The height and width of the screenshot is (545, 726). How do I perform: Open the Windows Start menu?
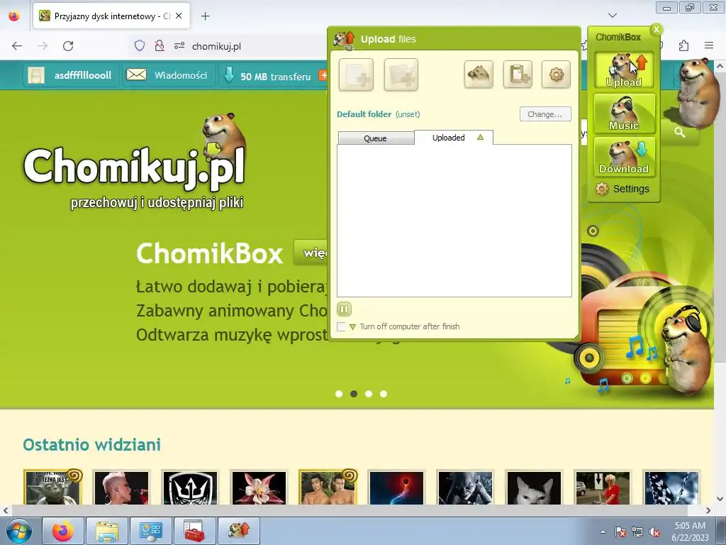click(19, 531)
